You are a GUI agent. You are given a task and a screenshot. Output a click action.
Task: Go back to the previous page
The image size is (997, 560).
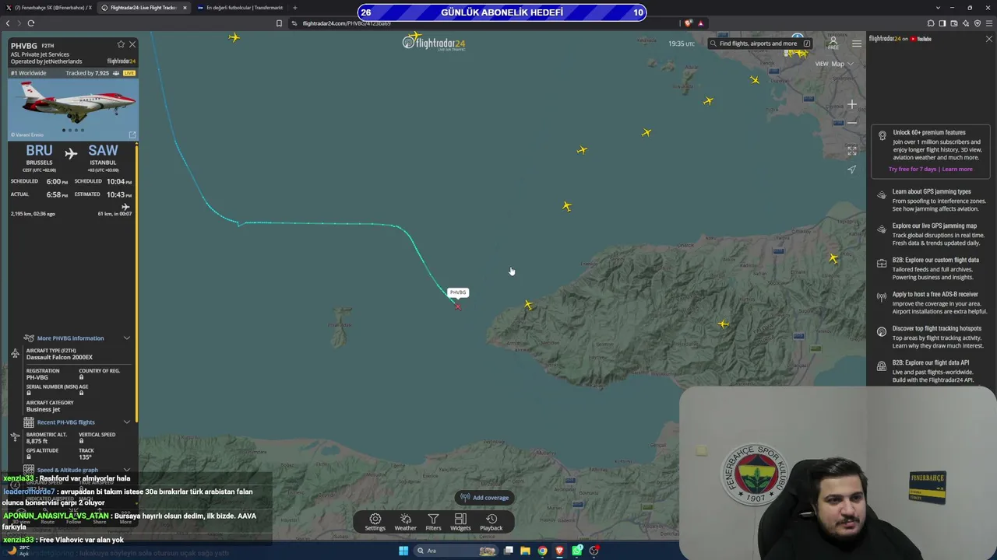pyautogui.click(x=8, y=23)
